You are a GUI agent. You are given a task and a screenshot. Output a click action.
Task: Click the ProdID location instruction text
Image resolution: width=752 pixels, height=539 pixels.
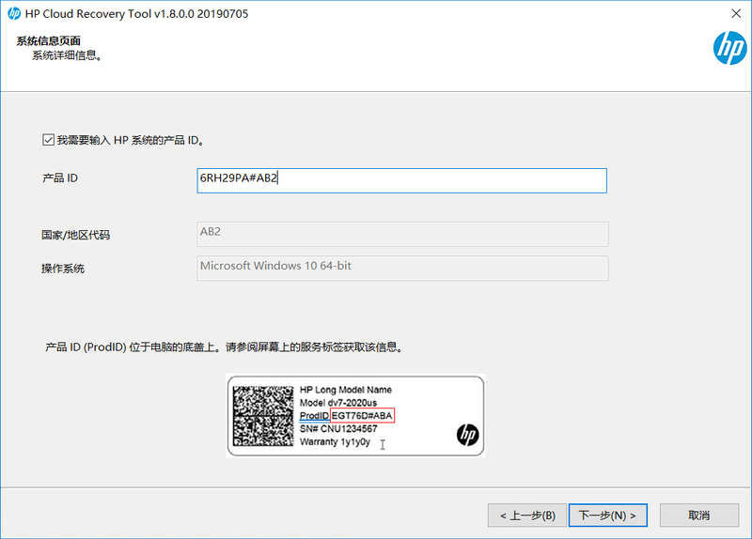pos(224,346)
